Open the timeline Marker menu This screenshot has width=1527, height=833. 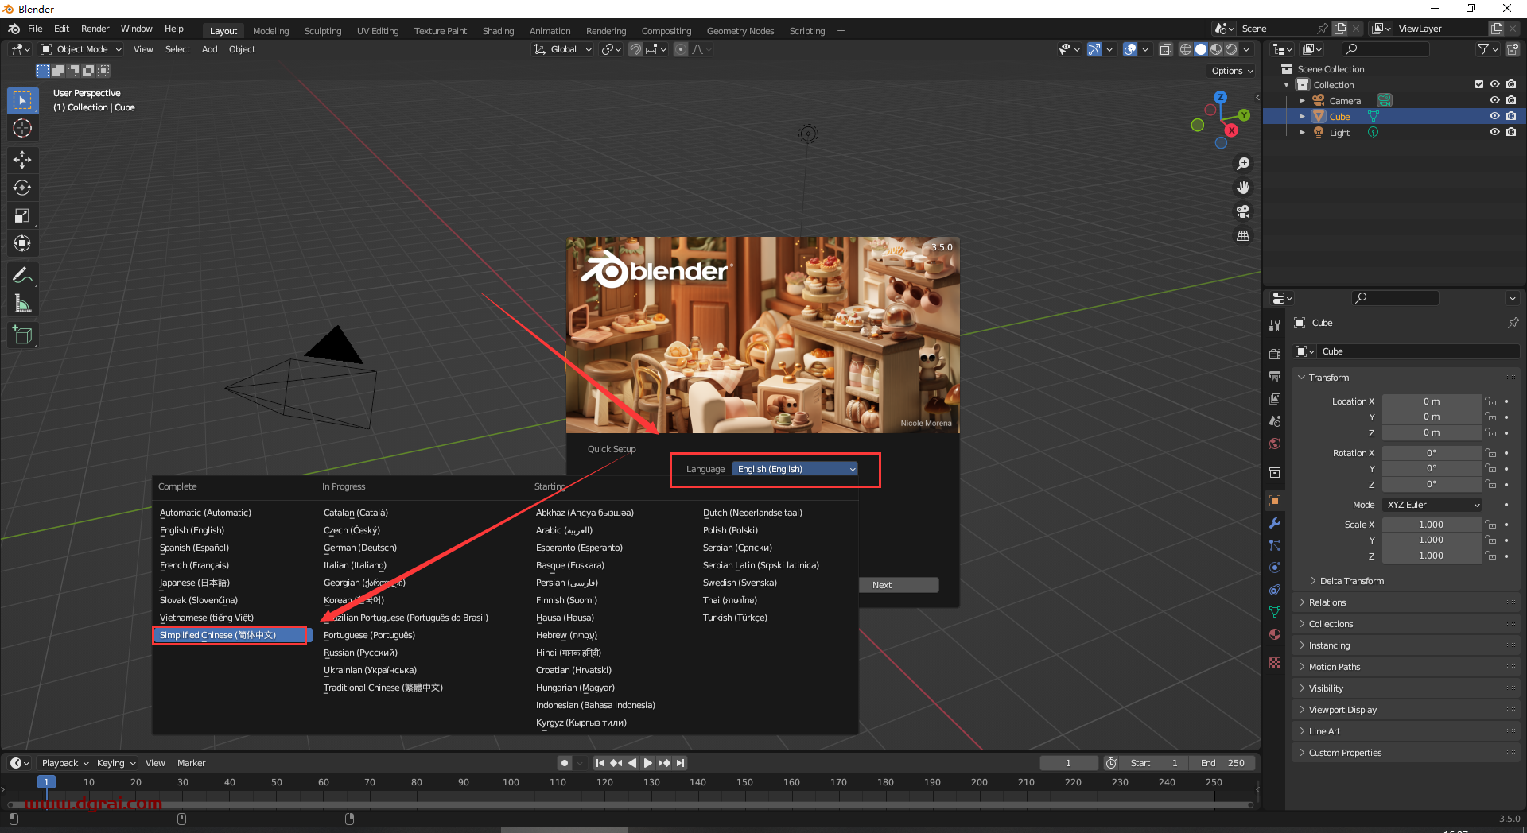[x=191, y=763]
